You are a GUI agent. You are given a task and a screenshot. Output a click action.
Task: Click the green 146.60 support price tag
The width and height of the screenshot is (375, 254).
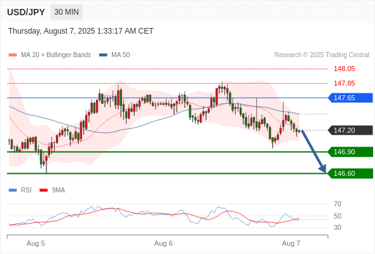[350, 173]
